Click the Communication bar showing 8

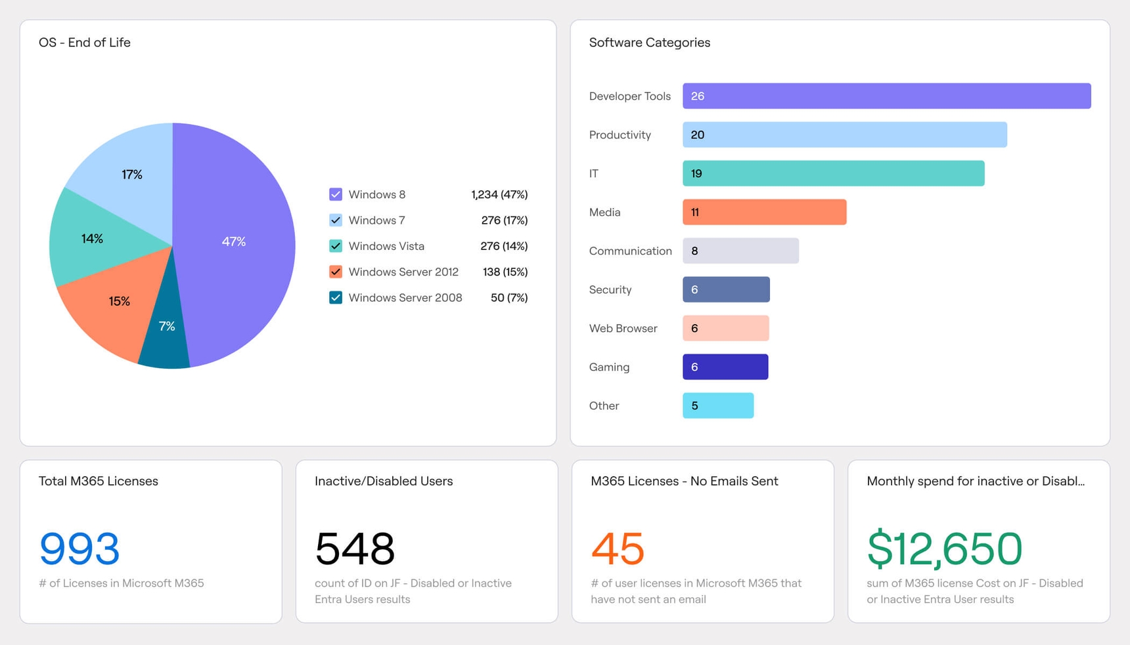(741, 251)
